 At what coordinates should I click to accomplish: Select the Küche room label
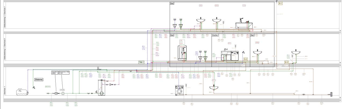[x=215, y=35]
